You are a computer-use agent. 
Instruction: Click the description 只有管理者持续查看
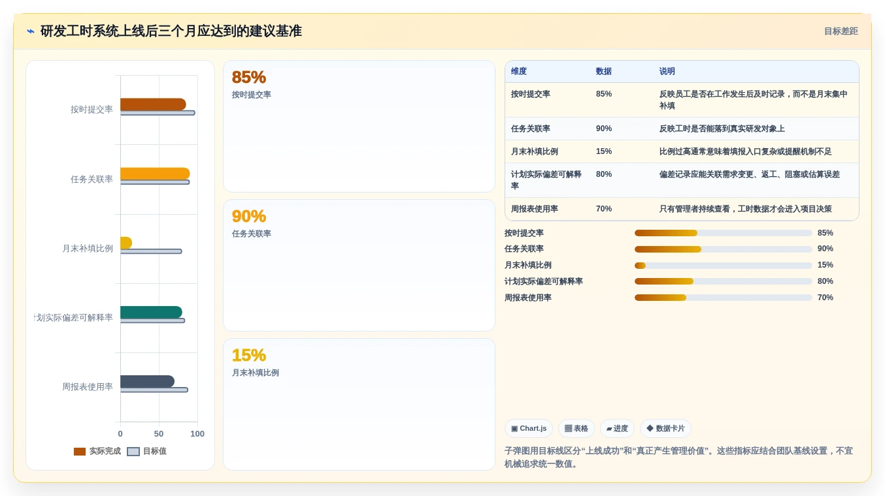pyautogui.click(x=746, y=209)
